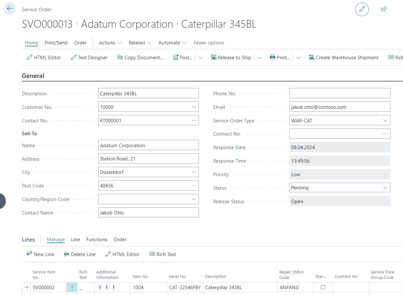Screen dimensions: 403x295
Task: Open the Service Order Type dropdown
Action: pyautogui.click(x=385, y=120)
